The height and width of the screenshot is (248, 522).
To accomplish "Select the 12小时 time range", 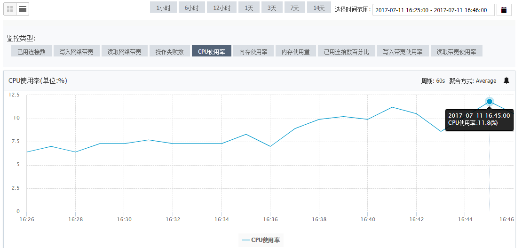I will pos(221,8).
